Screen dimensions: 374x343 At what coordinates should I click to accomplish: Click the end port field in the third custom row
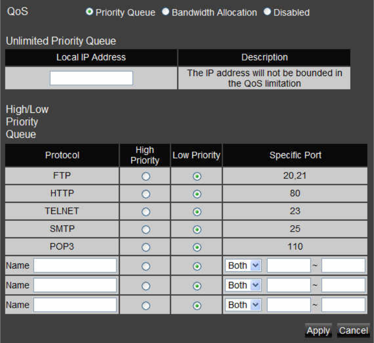(343, 305)
